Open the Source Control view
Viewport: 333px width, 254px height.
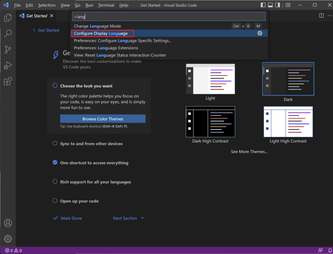(8, 49)
